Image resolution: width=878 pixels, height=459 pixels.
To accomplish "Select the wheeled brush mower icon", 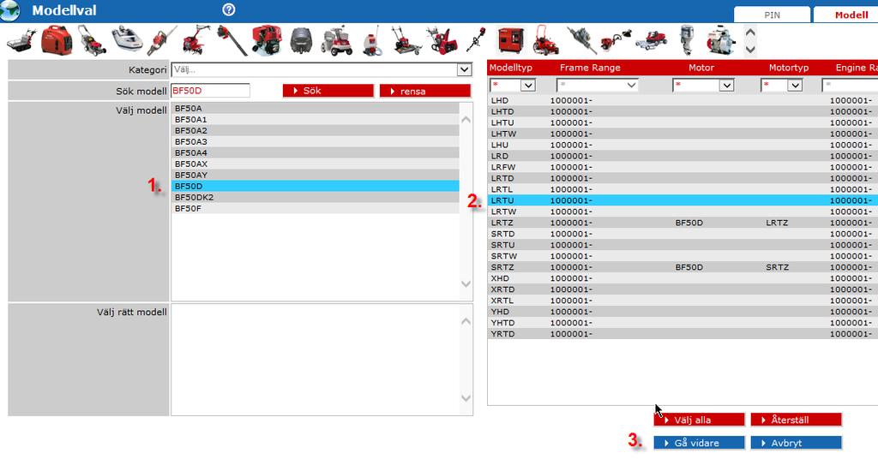I will tap(406, 40).
